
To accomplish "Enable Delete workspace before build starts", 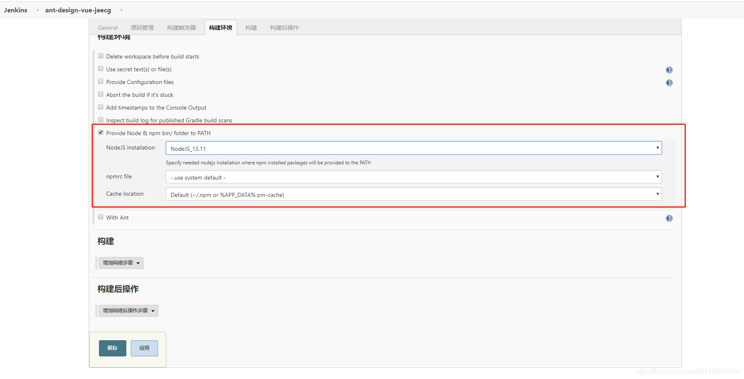I will coord(101,56).
